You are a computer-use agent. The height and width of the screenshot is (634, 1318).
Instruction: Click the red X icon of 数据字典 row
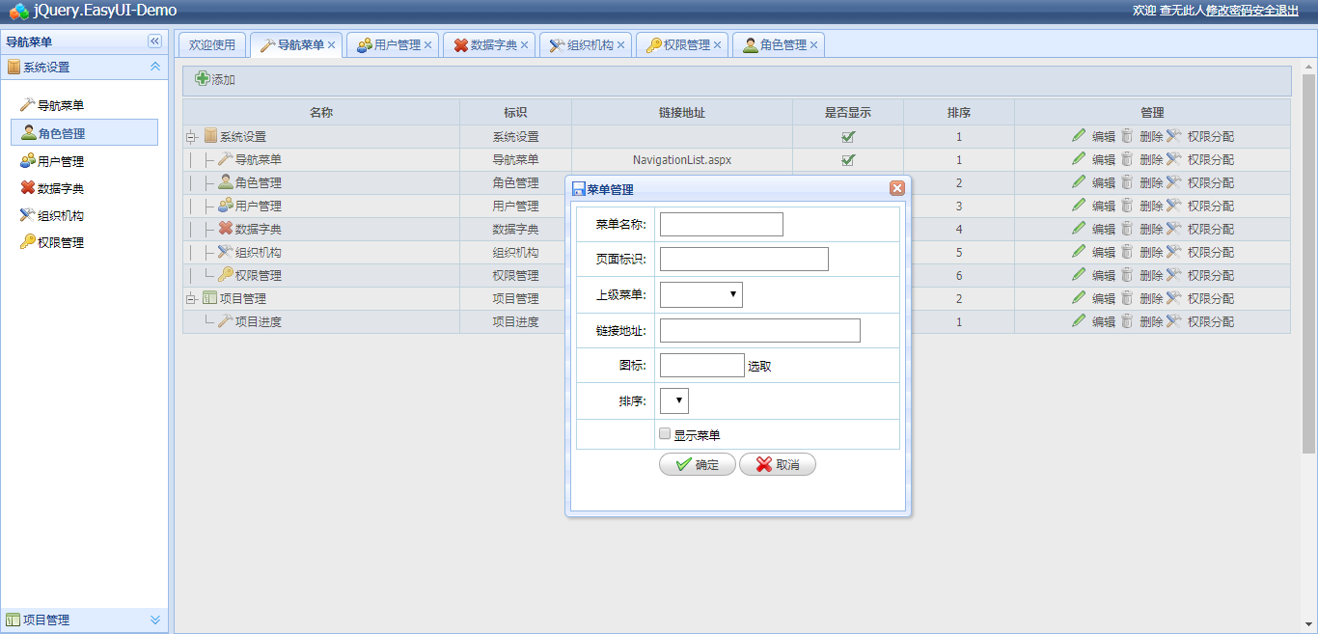pos(226,229)
